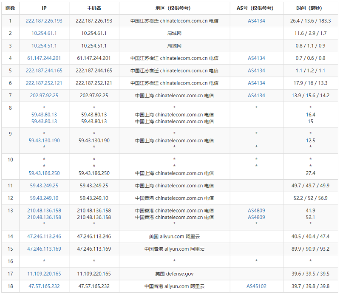Click the 跳数 column header
Image resolution: width=340 pixels, height=294 pixels.
point(10,8)
